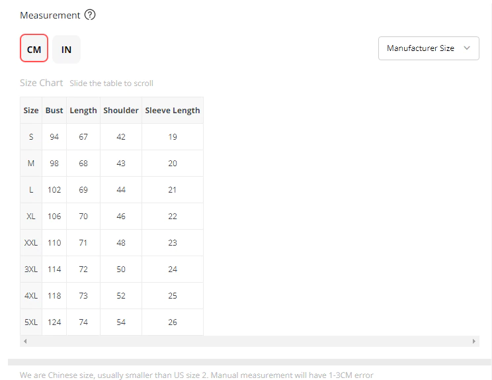Click the XL size row label
This screenshot has height=380, width=492.
pos(31,216)
